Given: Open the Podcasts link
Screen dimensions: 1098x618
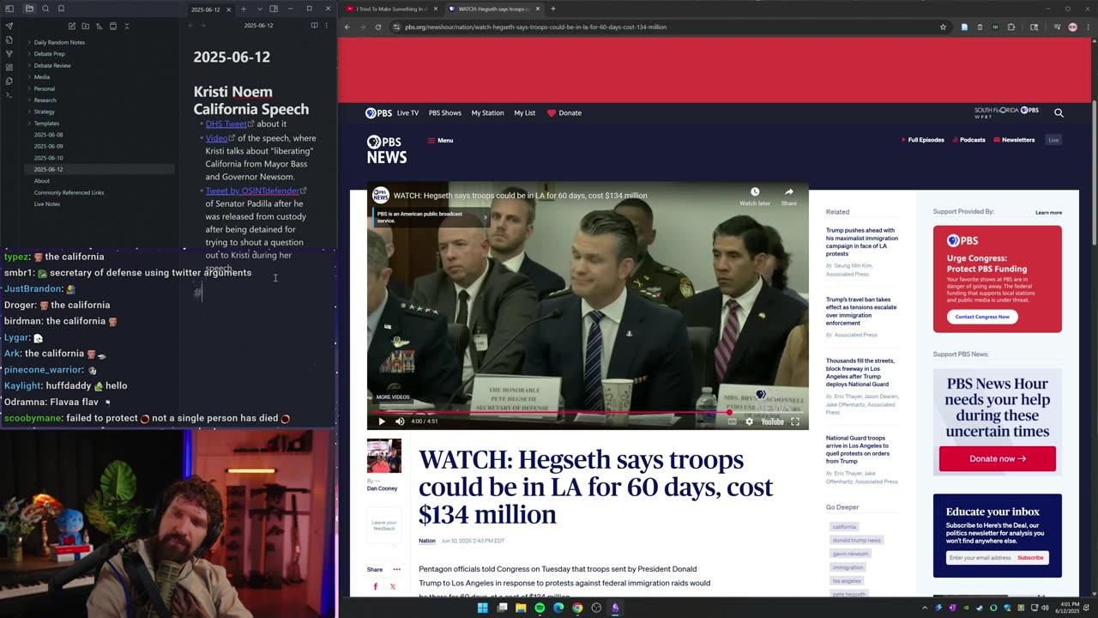Looking at the screenshot, I should 968,140.
